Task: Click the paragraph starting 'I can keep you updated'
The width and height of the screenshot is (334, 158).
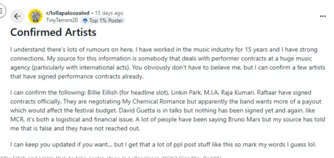Action: pos(163,144)
